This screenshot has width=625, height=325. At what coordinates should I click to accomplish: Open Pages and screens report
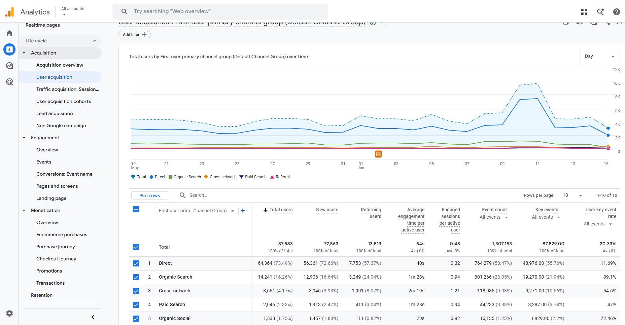pos(57,186)
